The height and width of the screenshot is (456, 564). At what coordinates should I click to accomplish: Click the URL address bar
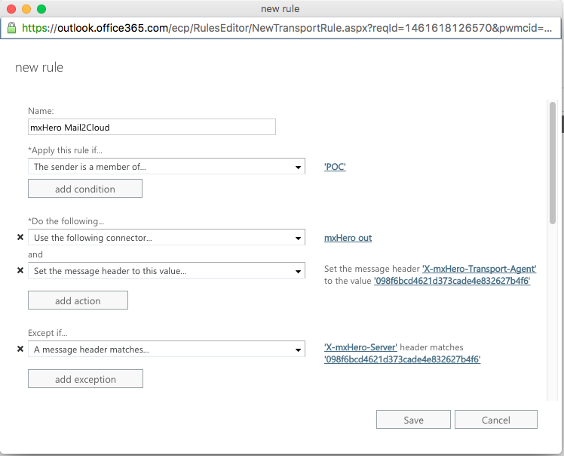pos(280,28)
